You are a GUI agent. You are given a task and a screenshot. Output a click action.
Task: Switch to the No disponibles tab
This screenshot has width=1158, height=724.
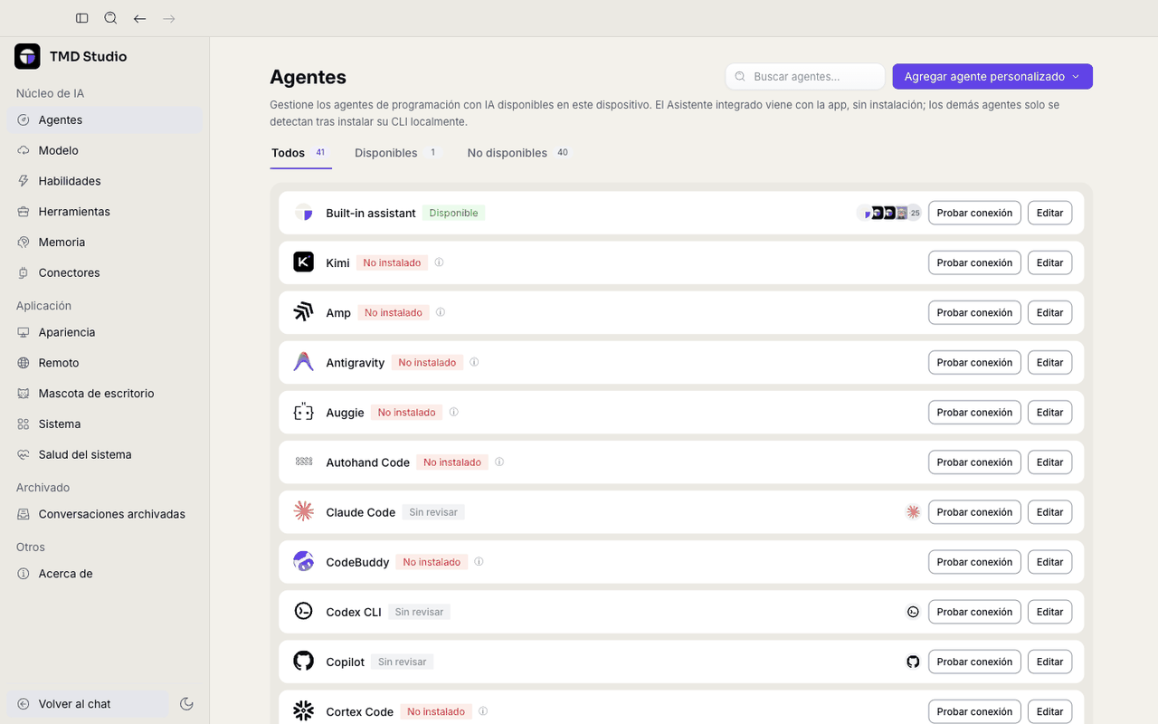pos(518,153)
